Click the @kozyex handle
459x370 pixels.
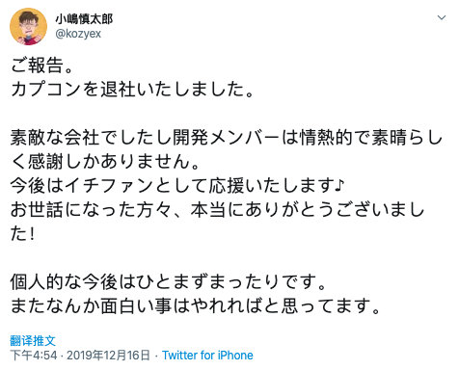click(x=78, y=34)
